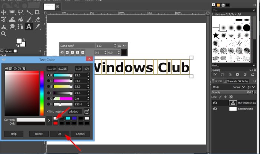Toggle lock position and size icon
This screenshot has width=260, height=154.
(225, 97)
